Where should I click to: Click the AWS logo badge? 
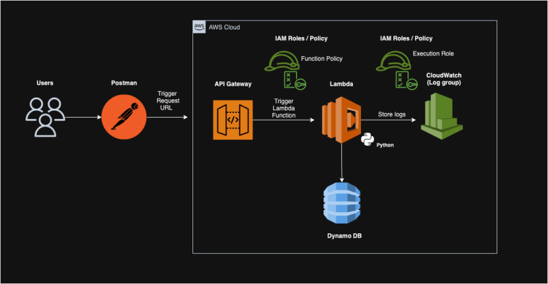199,27
